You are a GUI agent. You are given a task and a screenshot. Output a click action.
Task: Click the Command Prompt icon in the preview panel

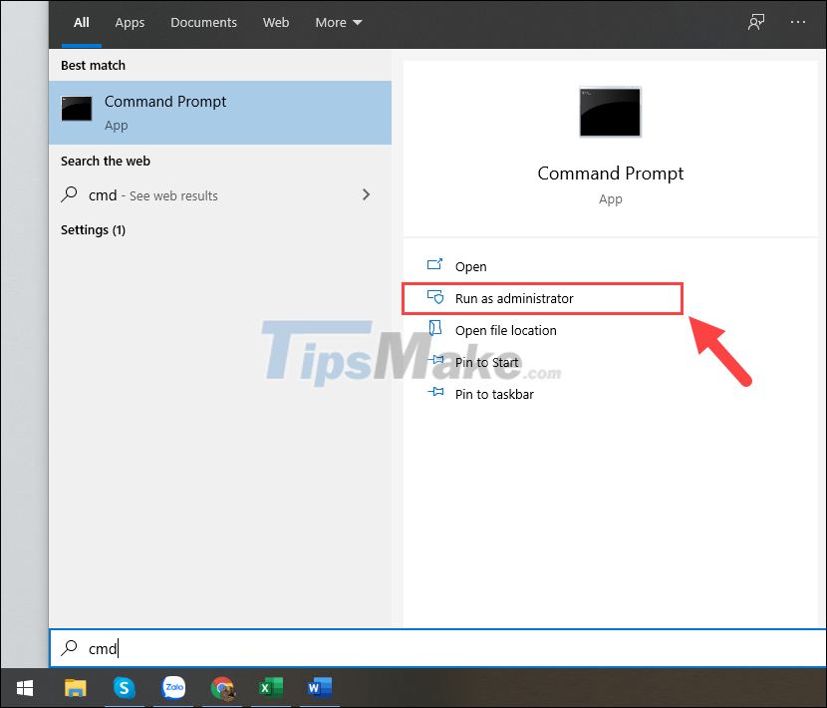point(609,112)
